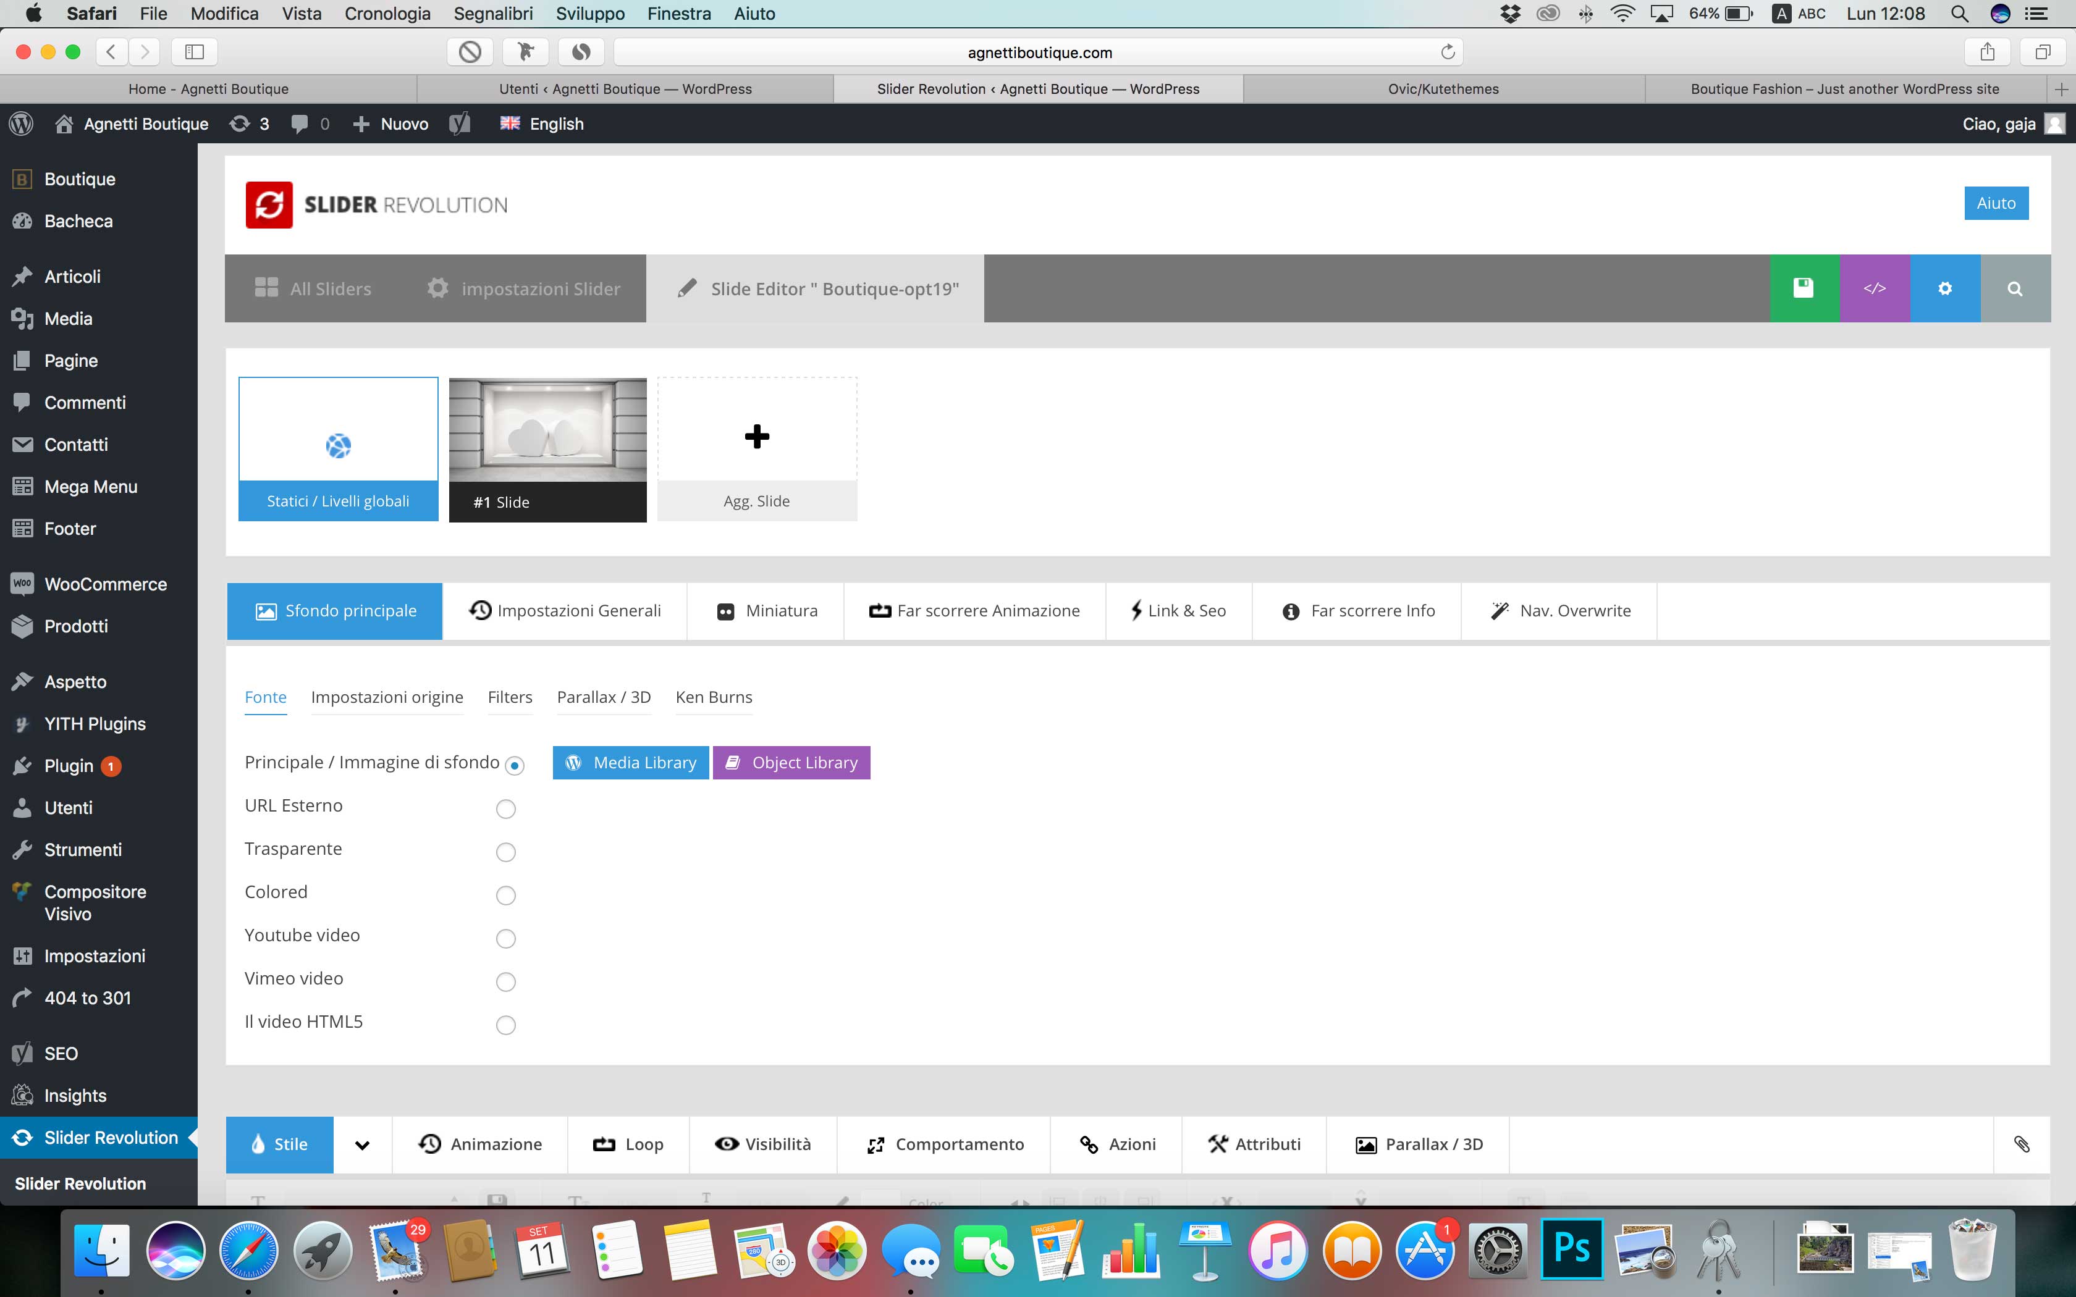
Task: Click the Slider Revolution logo icon
Action: click(269, 204)
